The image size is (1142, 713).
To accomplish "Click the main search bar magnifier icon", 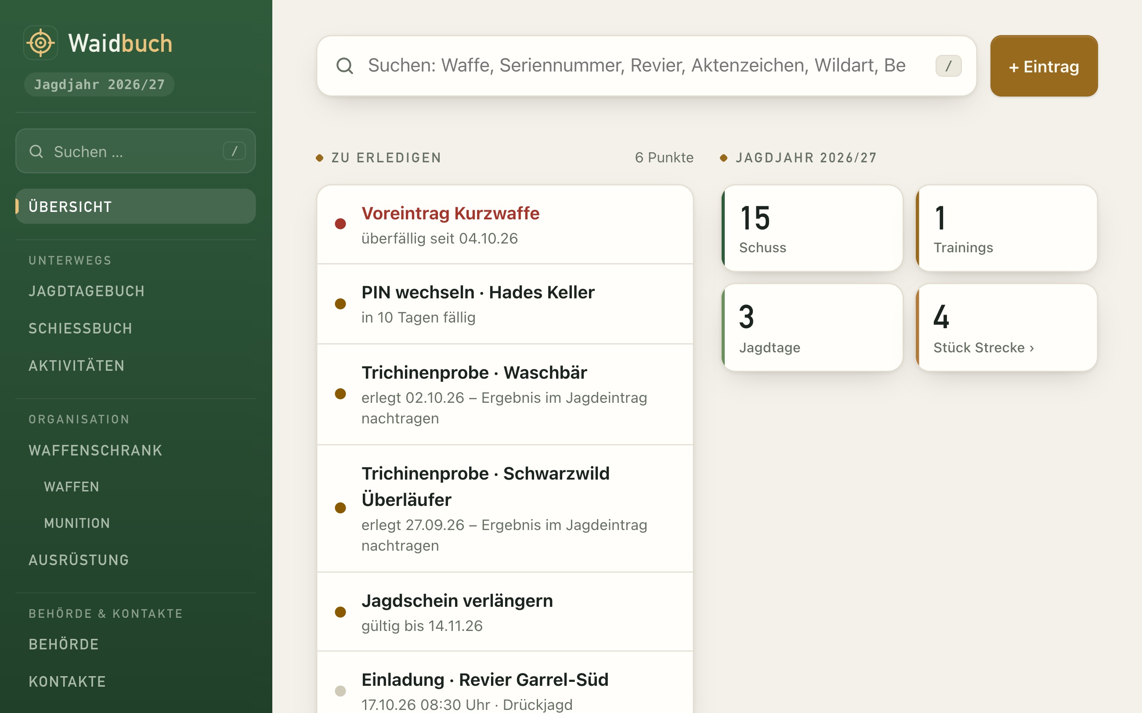I will tap(344, 65).
